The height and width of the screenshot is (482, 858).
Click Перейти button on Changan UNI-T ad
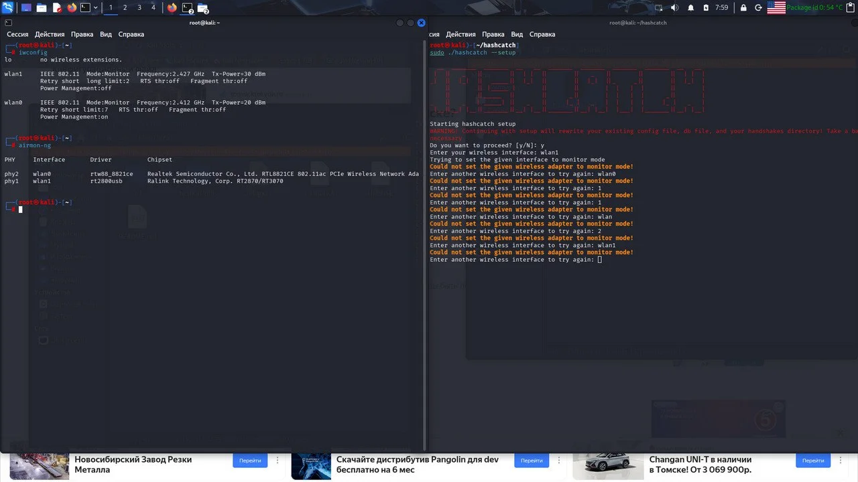[813, 461]
